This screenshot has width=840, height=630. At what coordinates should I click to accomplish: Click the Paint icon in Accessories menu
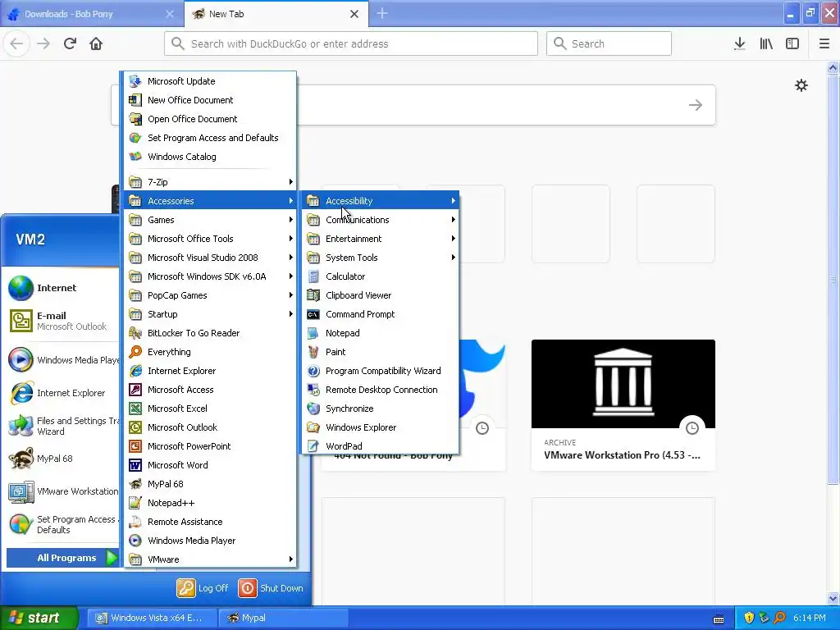point(313,352)
